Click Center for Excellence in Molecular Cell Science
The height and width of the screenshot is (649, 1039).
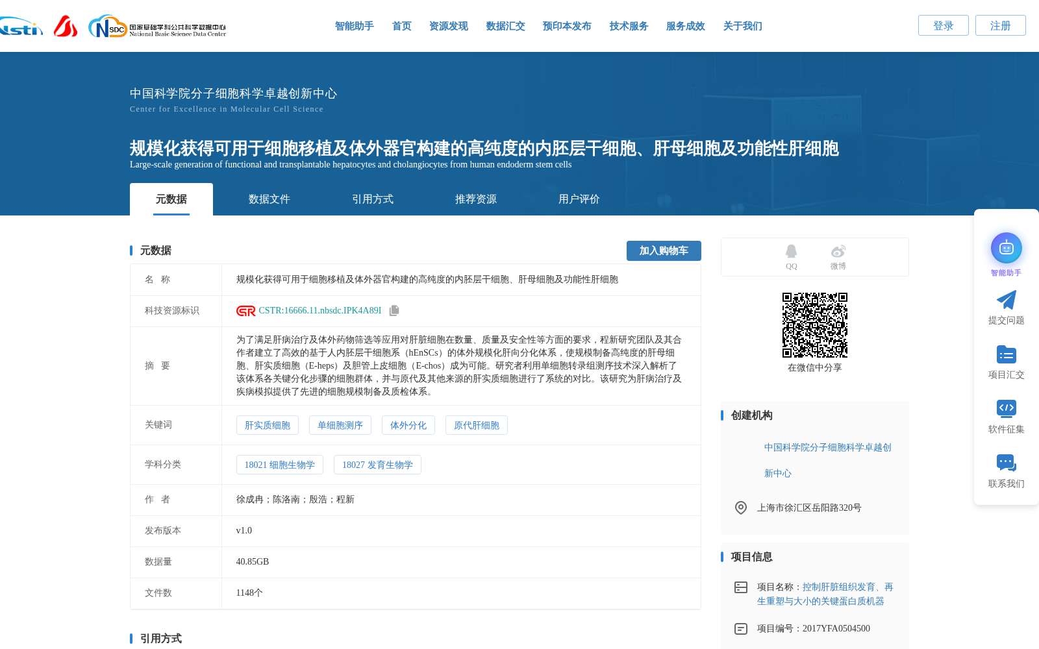[227, 109]
